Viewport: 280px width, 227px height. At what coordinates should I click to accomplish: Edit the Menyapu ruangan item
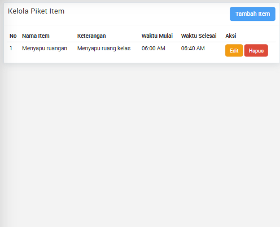[x=234, y=50]
